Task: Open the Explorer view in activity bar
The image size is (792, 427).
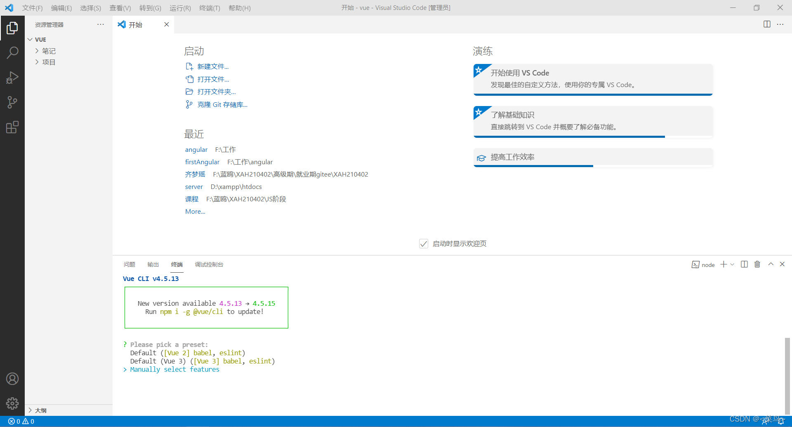Action: pyautogui.click(x=12, y=28)
